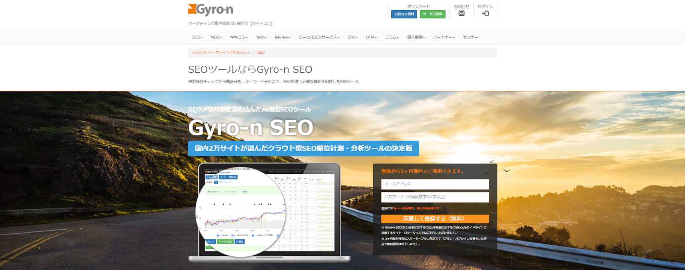Screen dimensions: 685x270
Task: Expand the キキコミ menu
Action: pyautogui.click(x=238, y=38)
